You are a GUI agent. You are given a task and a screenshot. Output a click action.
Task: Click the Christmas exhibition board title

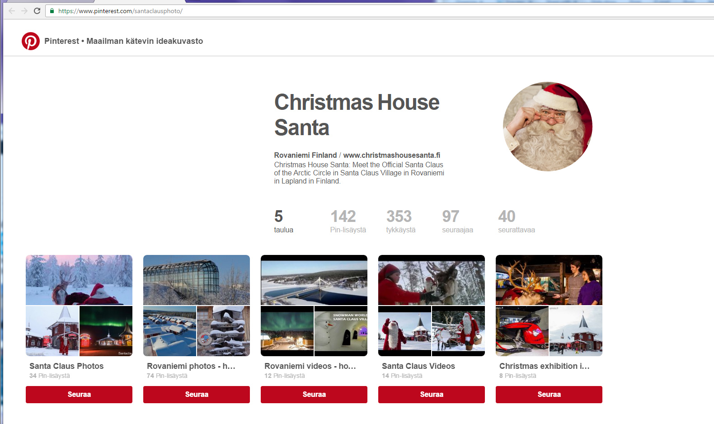point(545,366)
